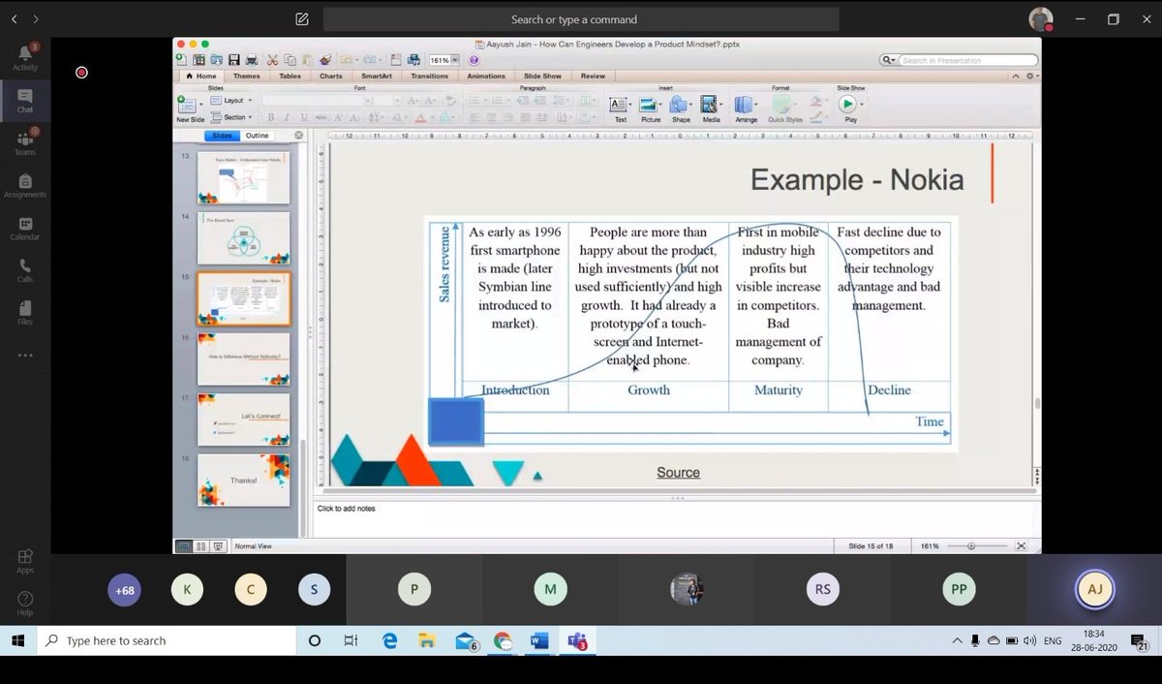Open Apps store in Teams sidebar

25,561
